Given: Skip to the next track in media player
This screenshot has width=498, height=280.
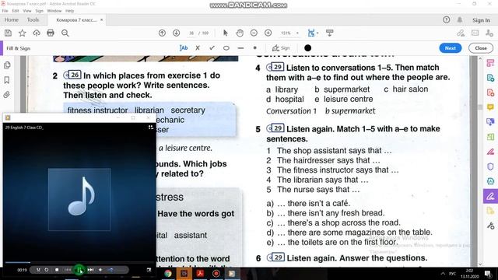Looking at the screenshot, I should coord(90,270).
